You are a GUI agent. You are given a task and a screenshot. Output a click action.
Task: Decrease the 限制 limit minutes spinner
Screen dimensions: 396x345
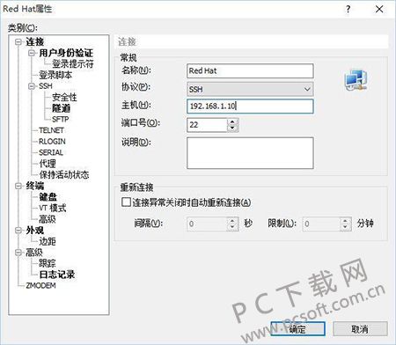pyautogui.click(x=345, y=227)
